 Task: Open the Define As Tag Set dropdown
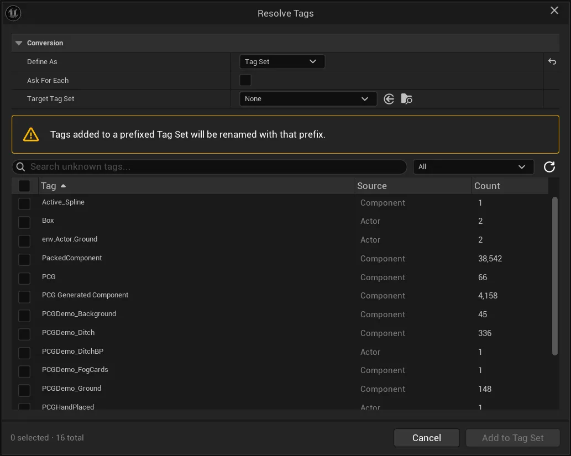pos(282,61)
